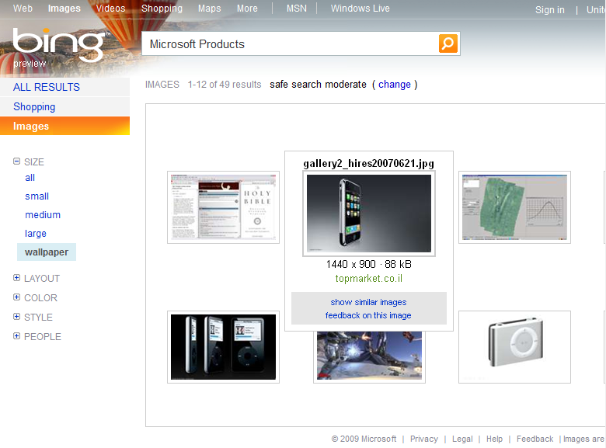Screen dimensions: 606x448
Task: Open the Holy Bible screenshot thumbnail
Action: [x=223, y=207]
